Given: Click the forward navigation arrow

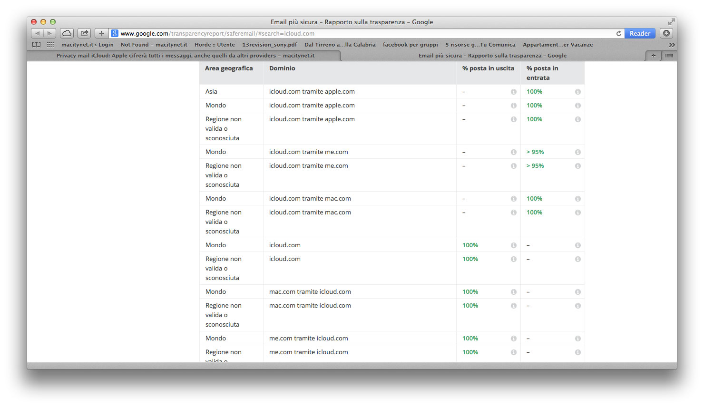Looking at the screenshot, I should pos(49,33).
